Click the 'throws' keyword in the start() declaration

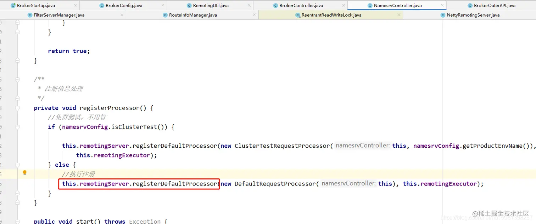pos(115,221)
